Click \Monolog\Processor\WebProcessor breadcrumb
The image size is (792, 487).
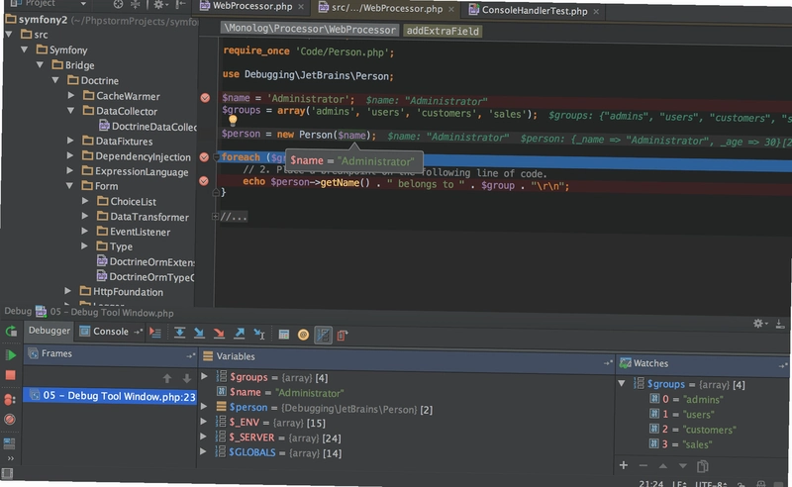[310, 29]
